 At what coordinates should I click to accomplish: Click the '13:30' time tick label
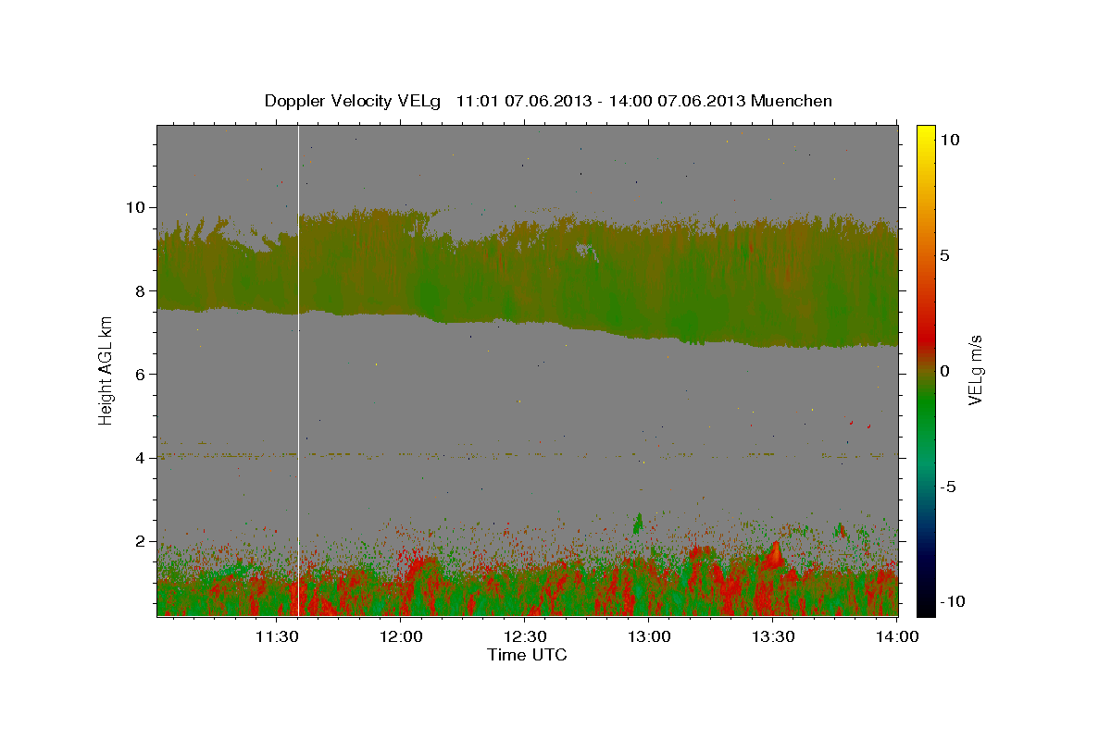[773, 636]
